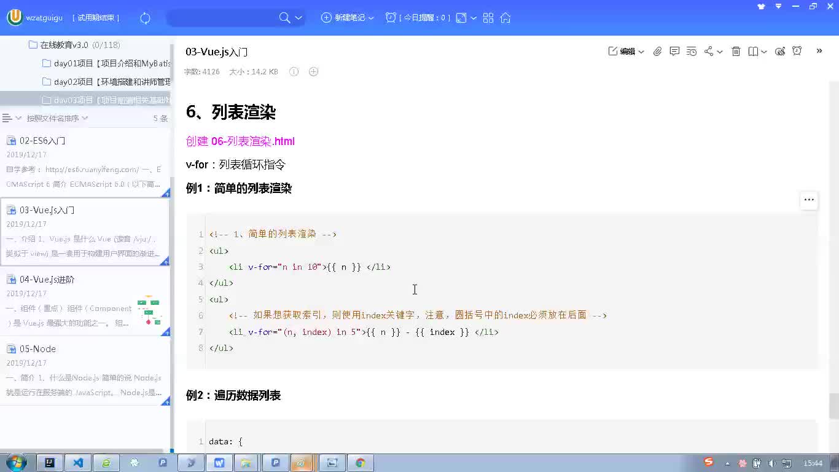Image resolution: width=839 pixels, height=472 pixels.
Task: Open the Windows Start button
Action: [16, 463]
